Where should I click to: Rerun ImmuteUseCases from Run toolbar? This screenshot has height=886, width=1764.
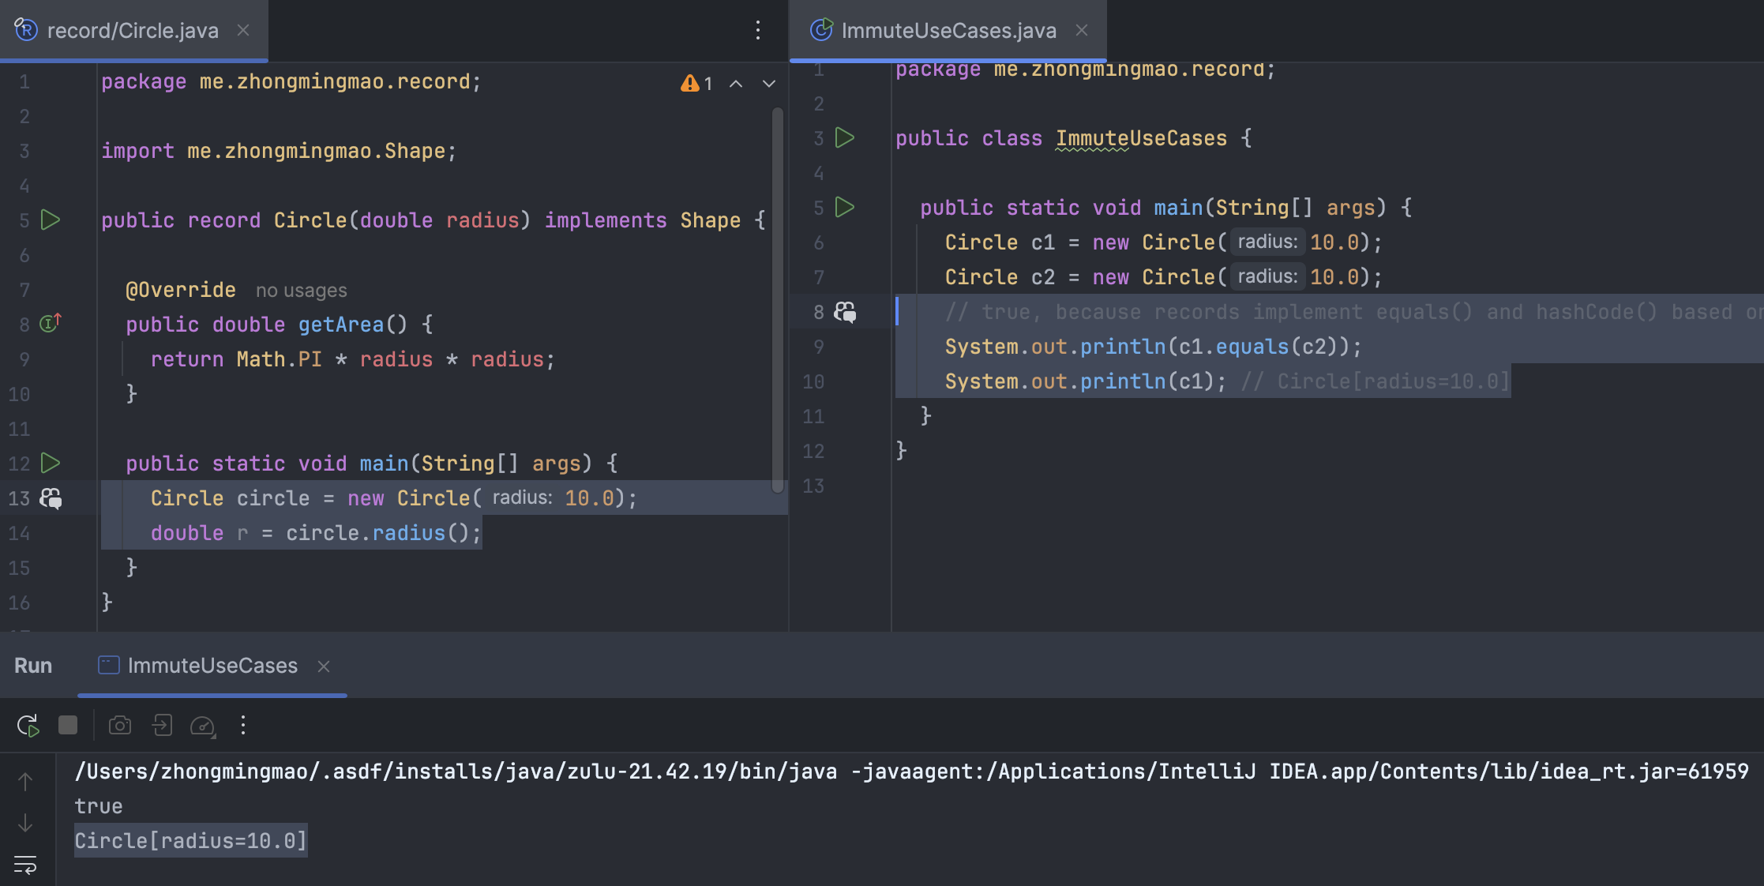(x=28, y=726)
